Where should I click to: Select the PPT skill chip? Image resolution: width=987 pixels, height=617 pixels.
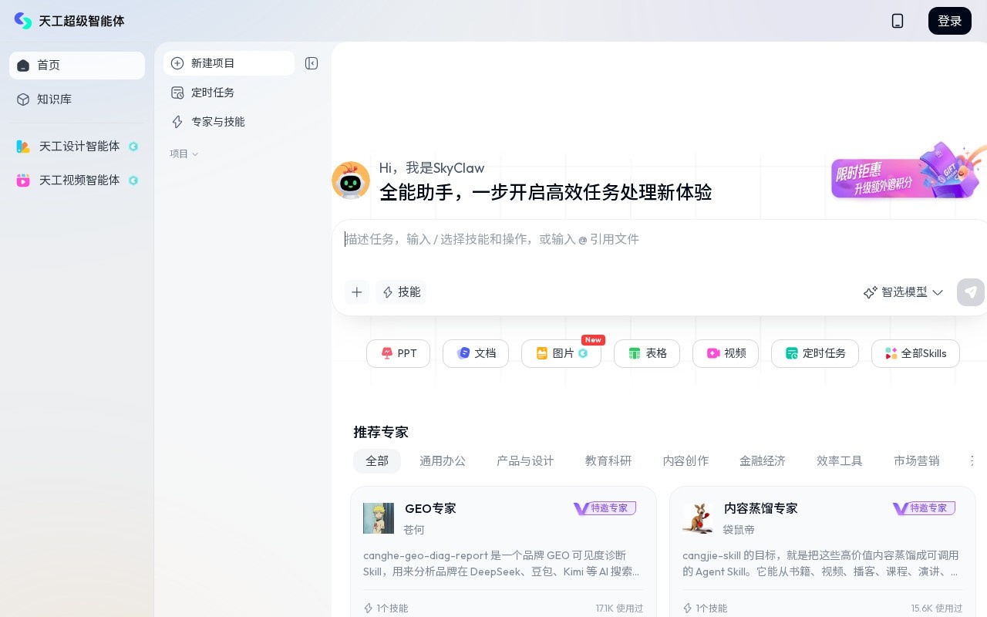pyautogui.click(x=398, y=353)
